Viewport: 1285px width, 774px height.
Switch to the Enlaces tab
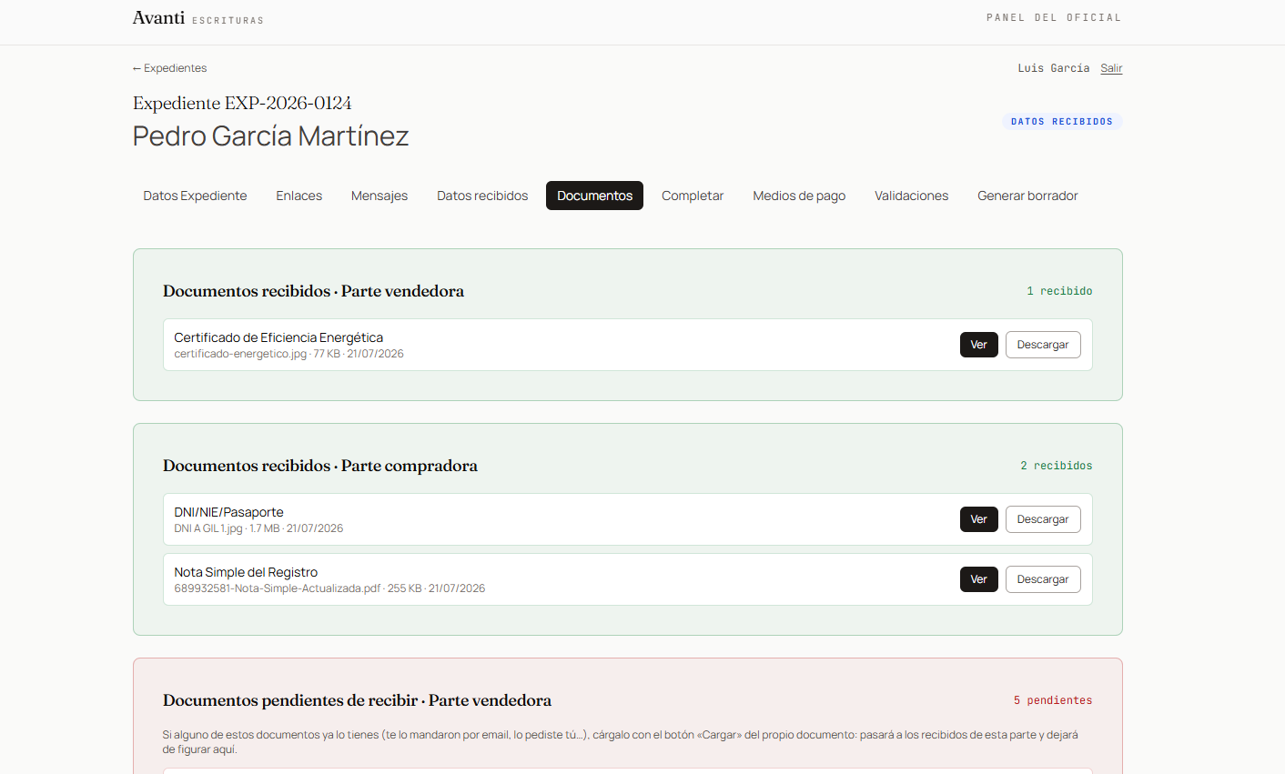pyautogui.click(x=299, y=196)
